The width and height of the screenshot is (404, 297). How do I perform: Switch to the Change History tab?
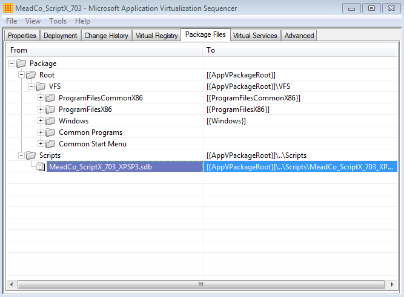coord(106,36)
